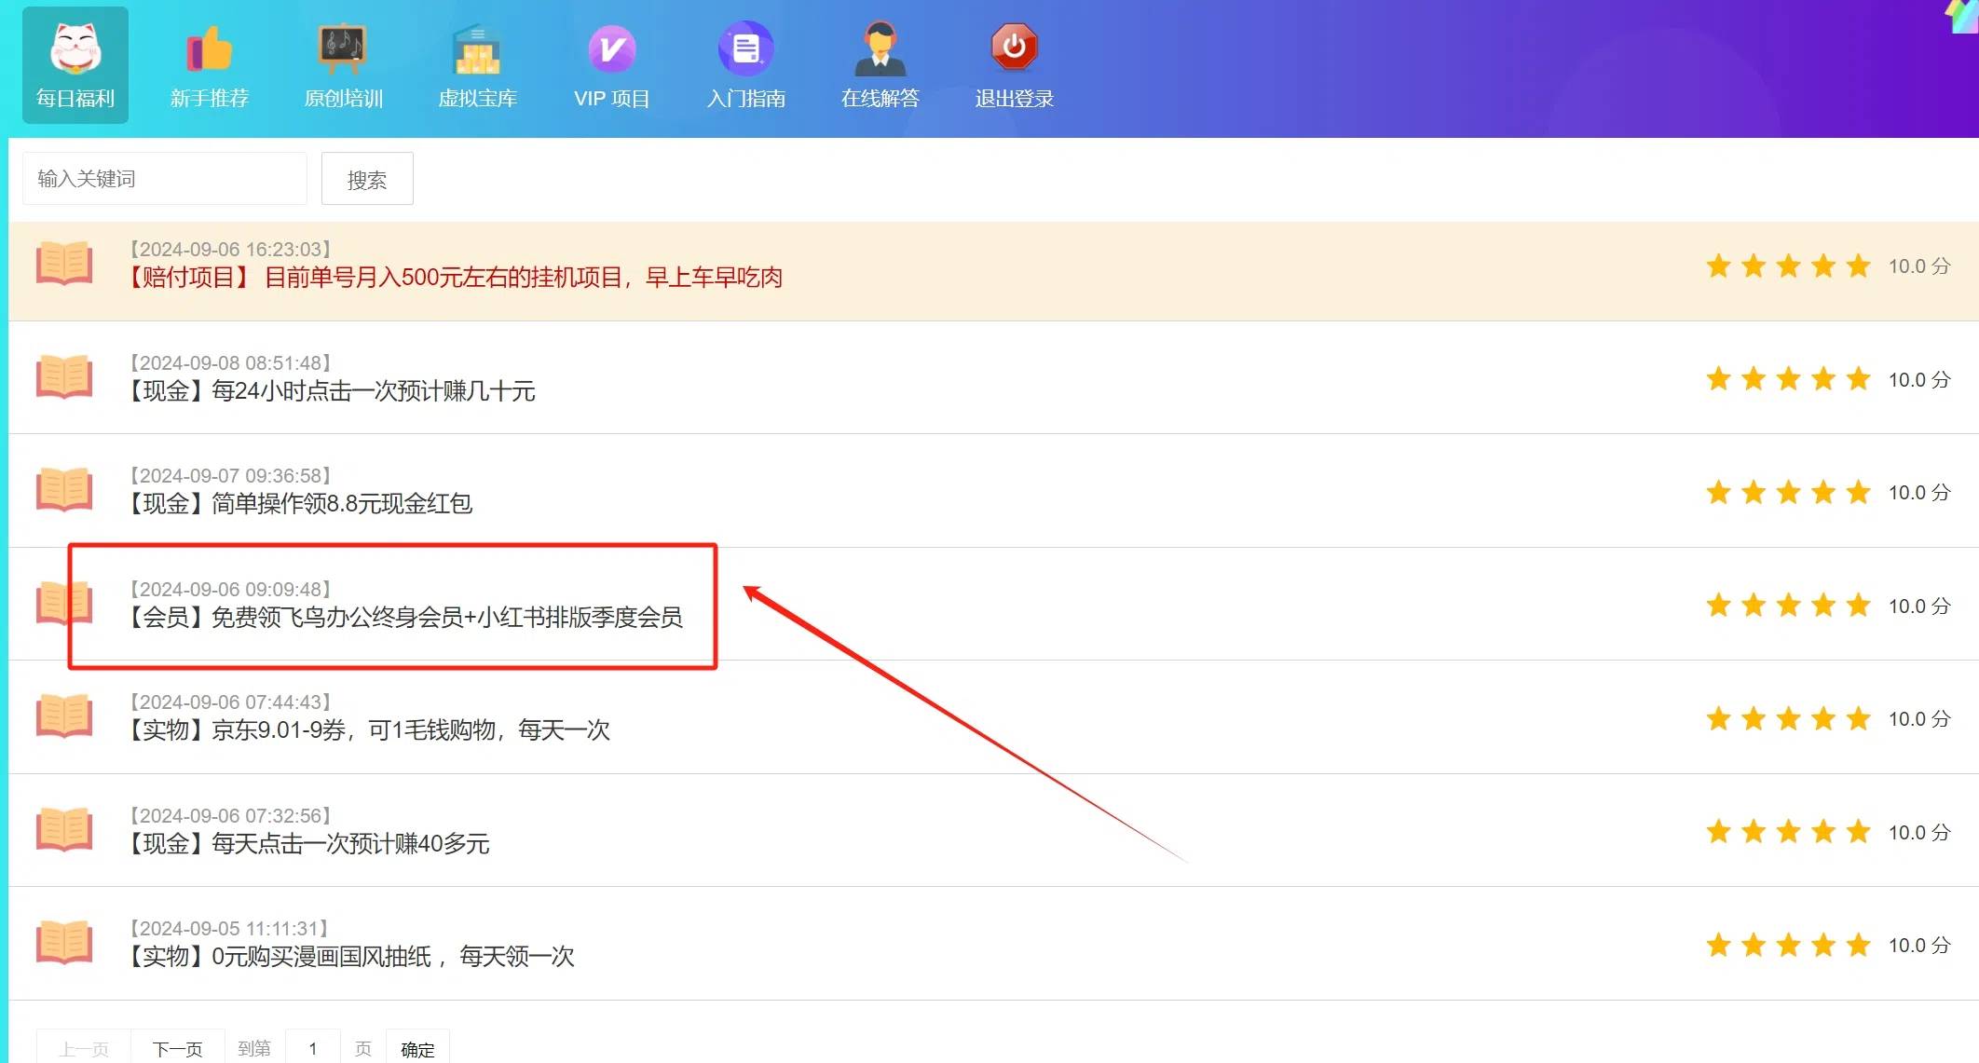
Task: Switch to the 虚拟宝库 tab label
Action: [477, 98]
